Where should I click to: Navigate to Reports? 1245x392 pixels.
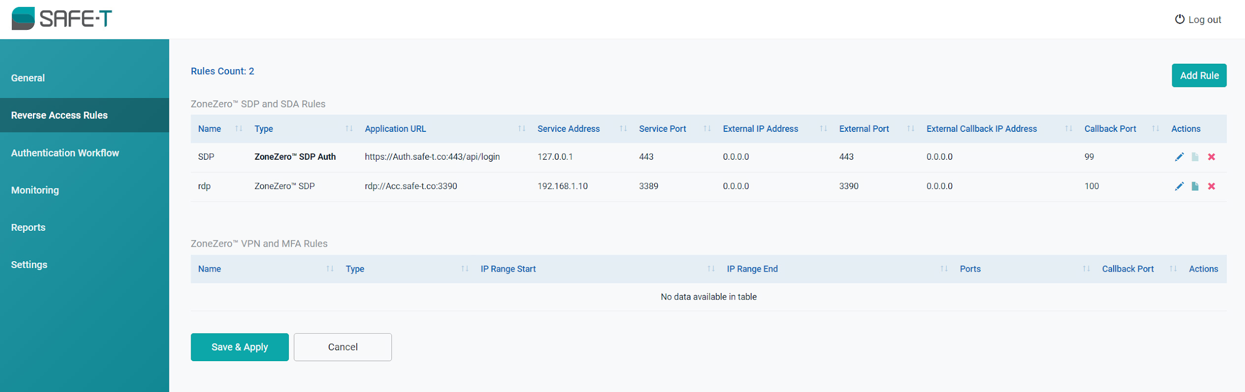tap(28, 228)
